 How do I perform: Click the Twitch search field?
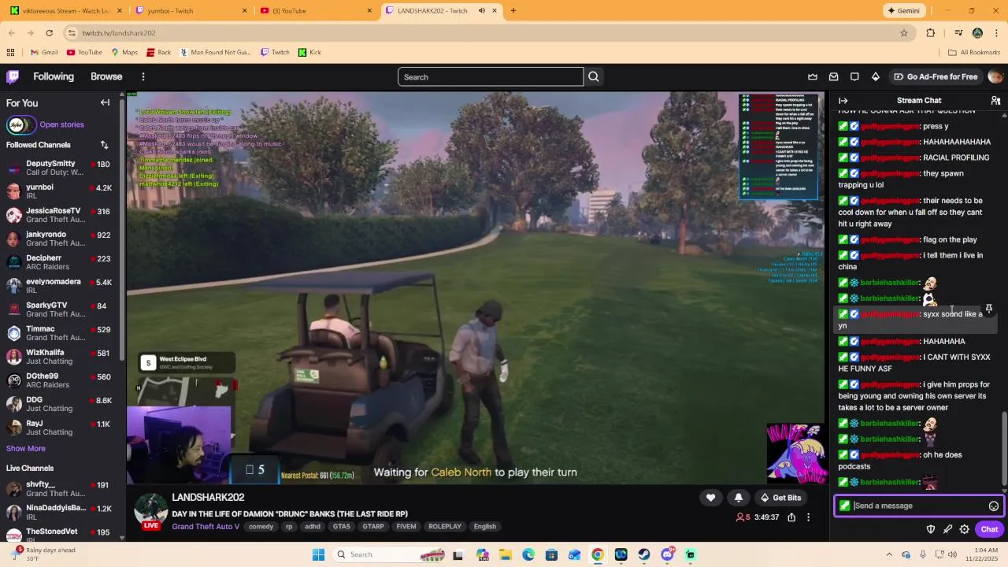[x=491, y=76]
